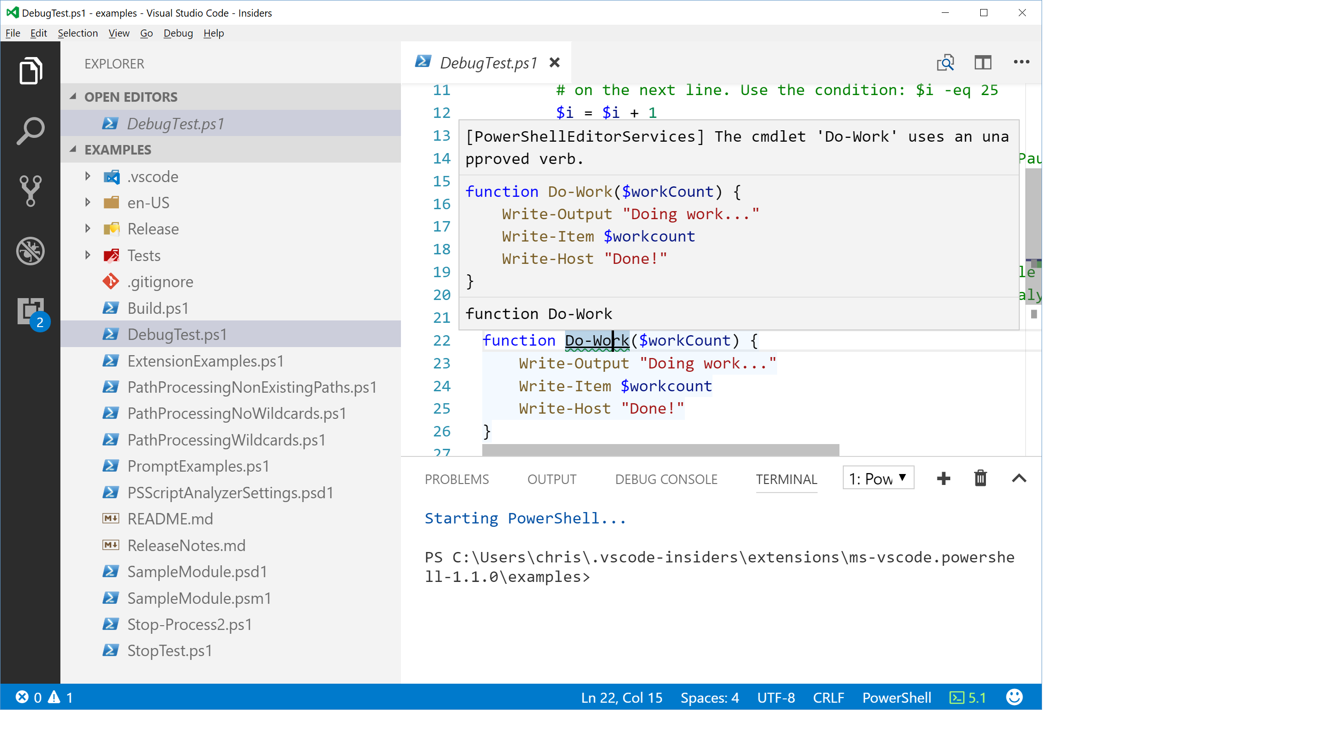Change the CRLF line ending setting
The height and width of the screenshot is (755, 1336).
click(828, 697)
